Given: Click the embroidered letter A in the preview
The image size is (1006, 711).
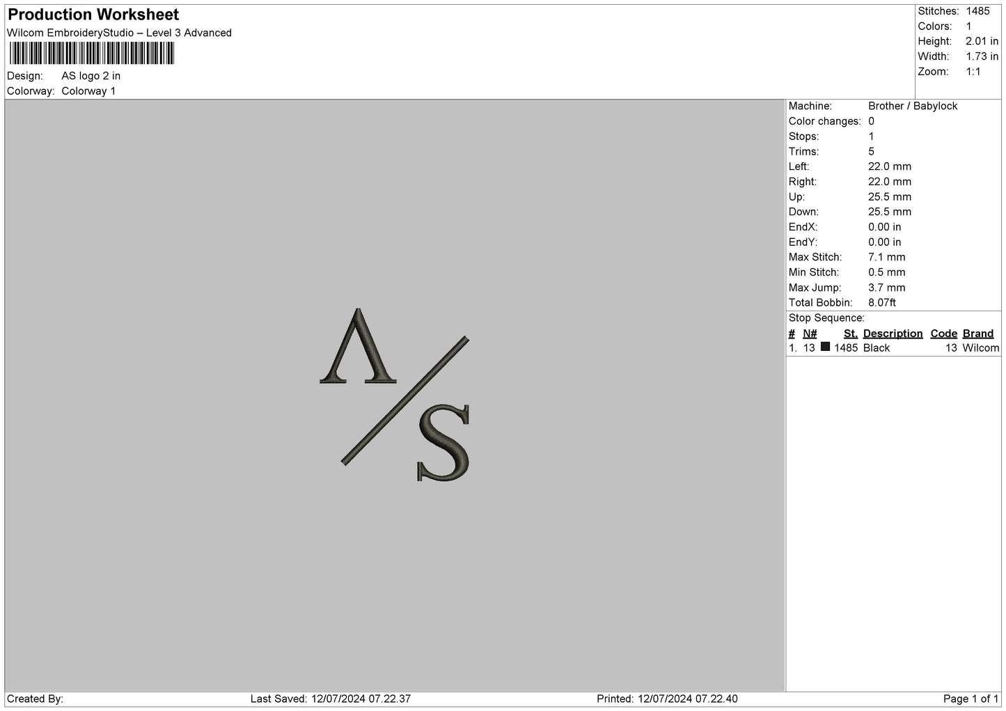Looking at the screenshot, I should [357, 346].
